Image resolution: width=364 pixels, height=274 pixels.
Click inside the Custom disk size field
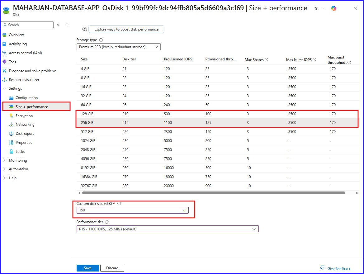click(x=125, y=210)
